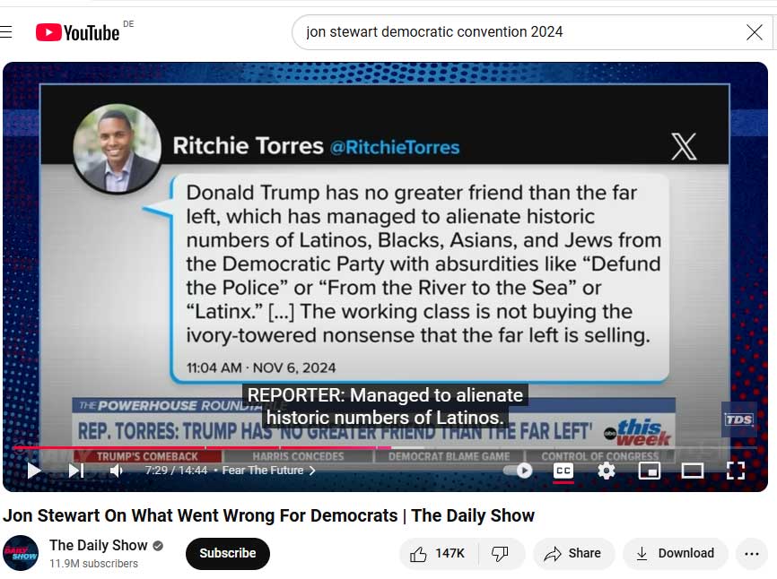This screenshot has height=579, width=777.
Task: Clear the search query with X
Action: click(x=755, y=32)
